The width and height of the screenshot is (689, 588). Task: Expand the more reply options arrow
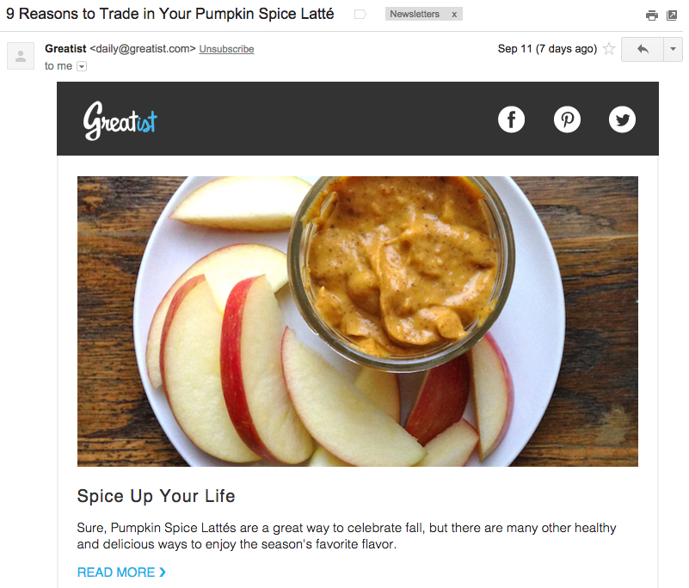pyautogui.click(x=673, y=49)
